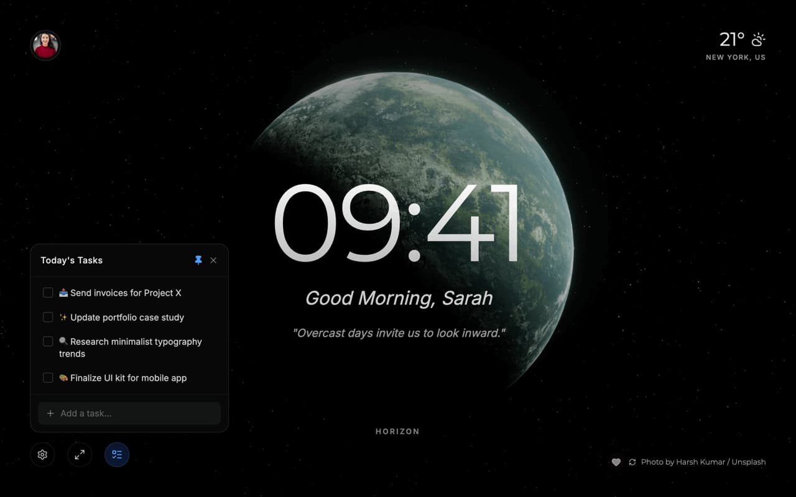Click the plus icon beside Add a task
This screenshot has width=796, height=497.
pyautogui.click(x=50, y=413)
